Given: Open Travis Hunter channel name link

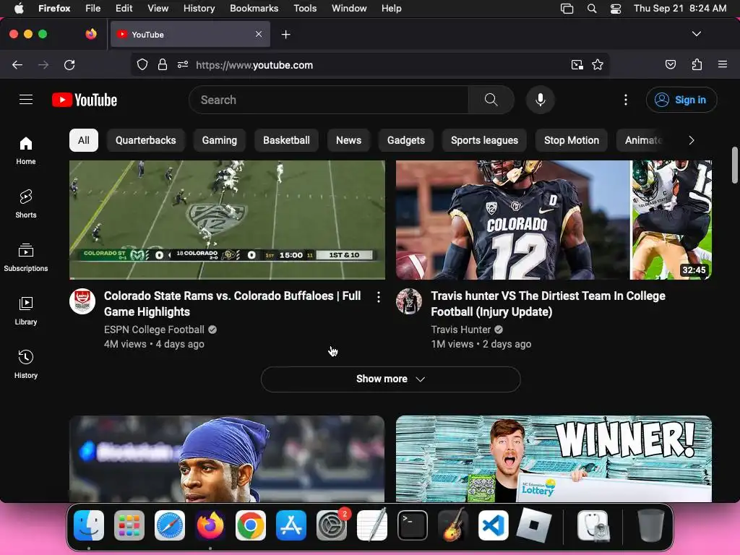Looking at the screenshot, I should [460, 330].
